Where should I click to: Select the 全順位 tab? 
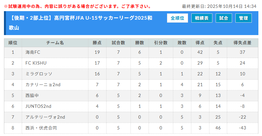pos(177,18)
